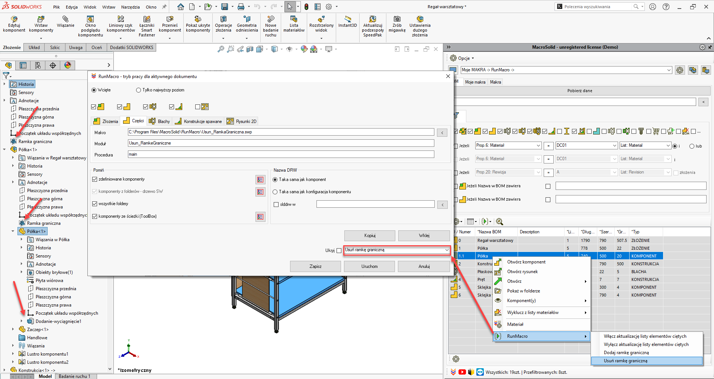Click Nowe badanie ruchu icon
The width and height of the screenshot is (714, 379).
coord(271,19)
